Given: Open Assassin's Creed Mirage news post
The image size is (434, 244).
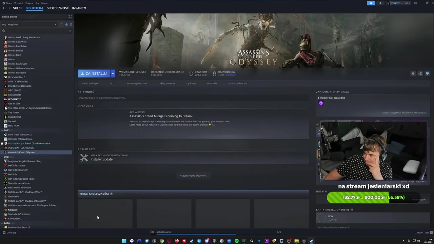Looking at the screenshot, I should pyautogui.click(x=193, y=124).
